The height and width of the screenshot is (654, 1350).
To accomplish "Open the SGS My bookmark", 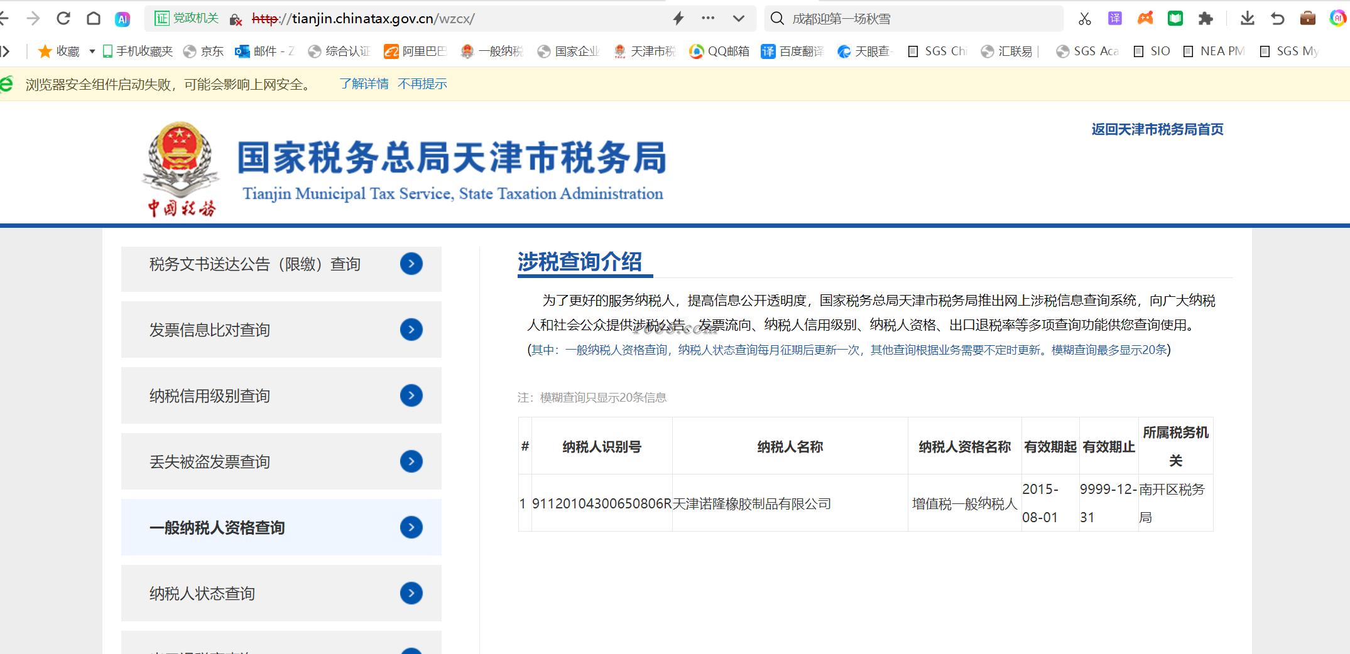I will pyautogui.click(x=1289, y=51).
